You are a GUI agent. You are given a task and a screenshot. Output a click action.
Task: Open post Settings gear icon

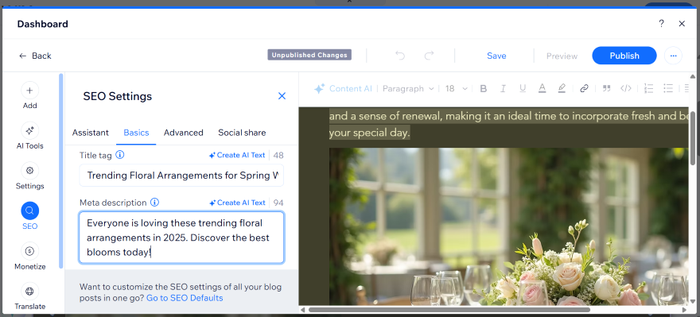[x=30, y=171]
